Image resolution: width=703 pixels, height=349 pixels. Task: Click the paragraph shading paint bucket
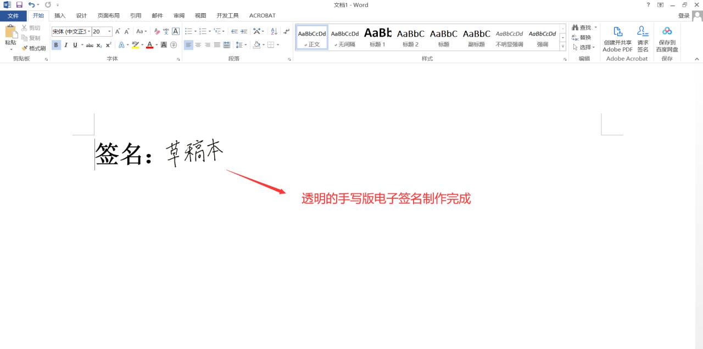[257, 45]
